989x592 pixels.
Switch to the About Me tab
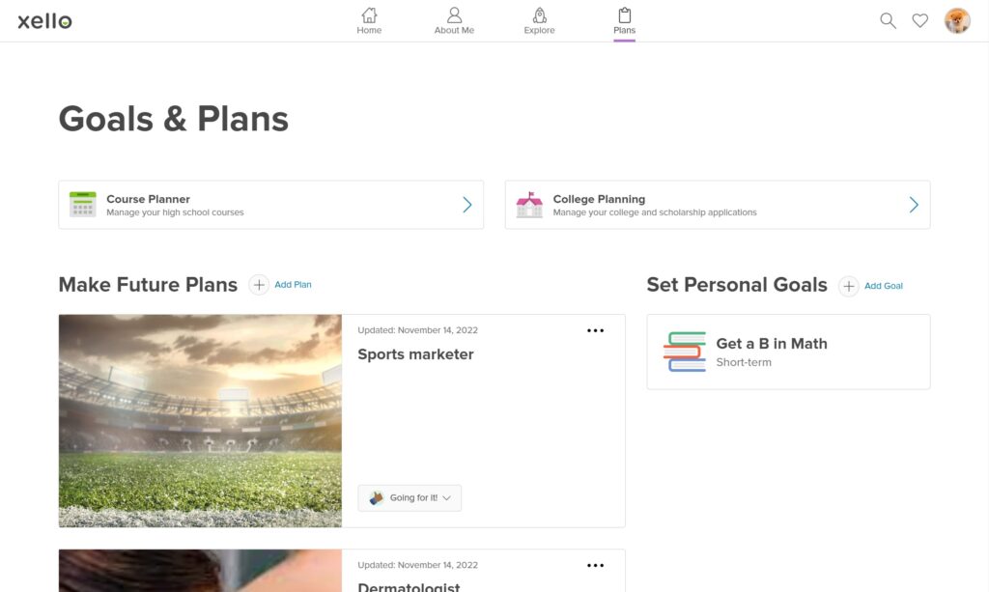454,17
